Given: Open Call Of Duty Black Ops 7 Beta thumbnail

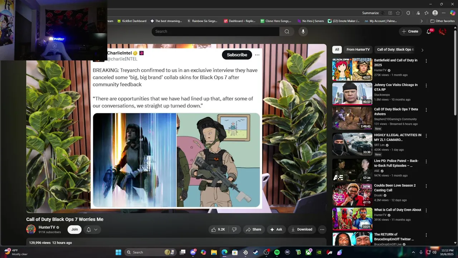Looking at the screenshot, I should pos(352,118).
